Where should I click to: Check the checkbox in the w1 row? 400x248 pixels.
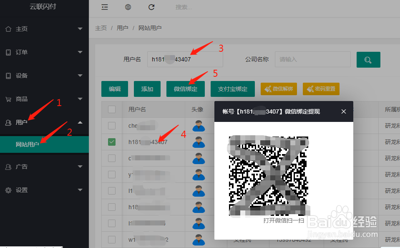pos(112,240)
